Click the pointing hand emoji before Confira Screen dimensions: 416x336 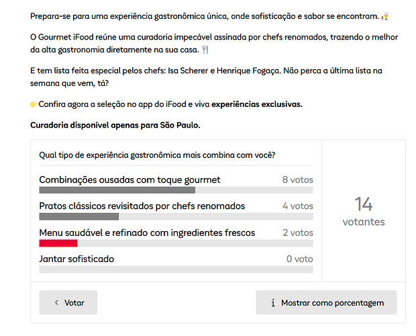[34, 104]
